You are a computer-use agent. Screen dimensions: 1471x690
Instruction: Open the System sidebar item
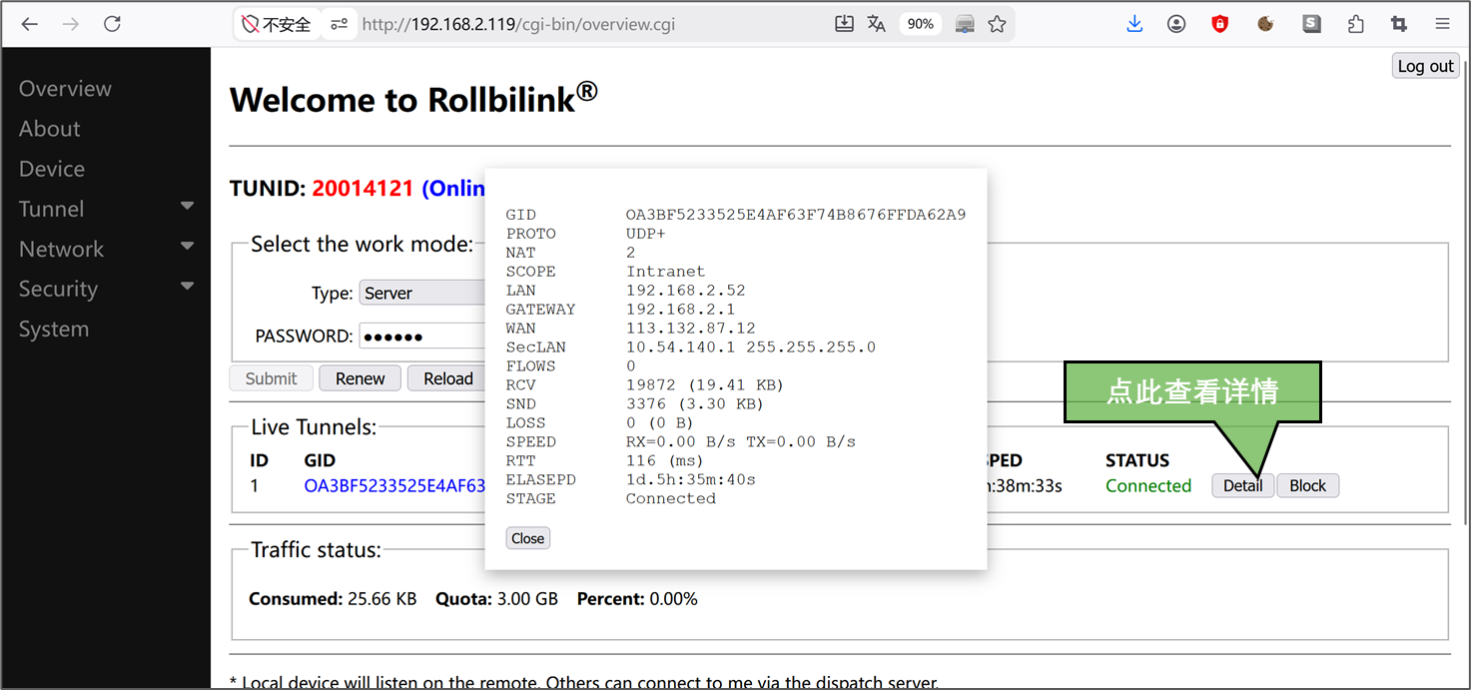coord(54,329)
